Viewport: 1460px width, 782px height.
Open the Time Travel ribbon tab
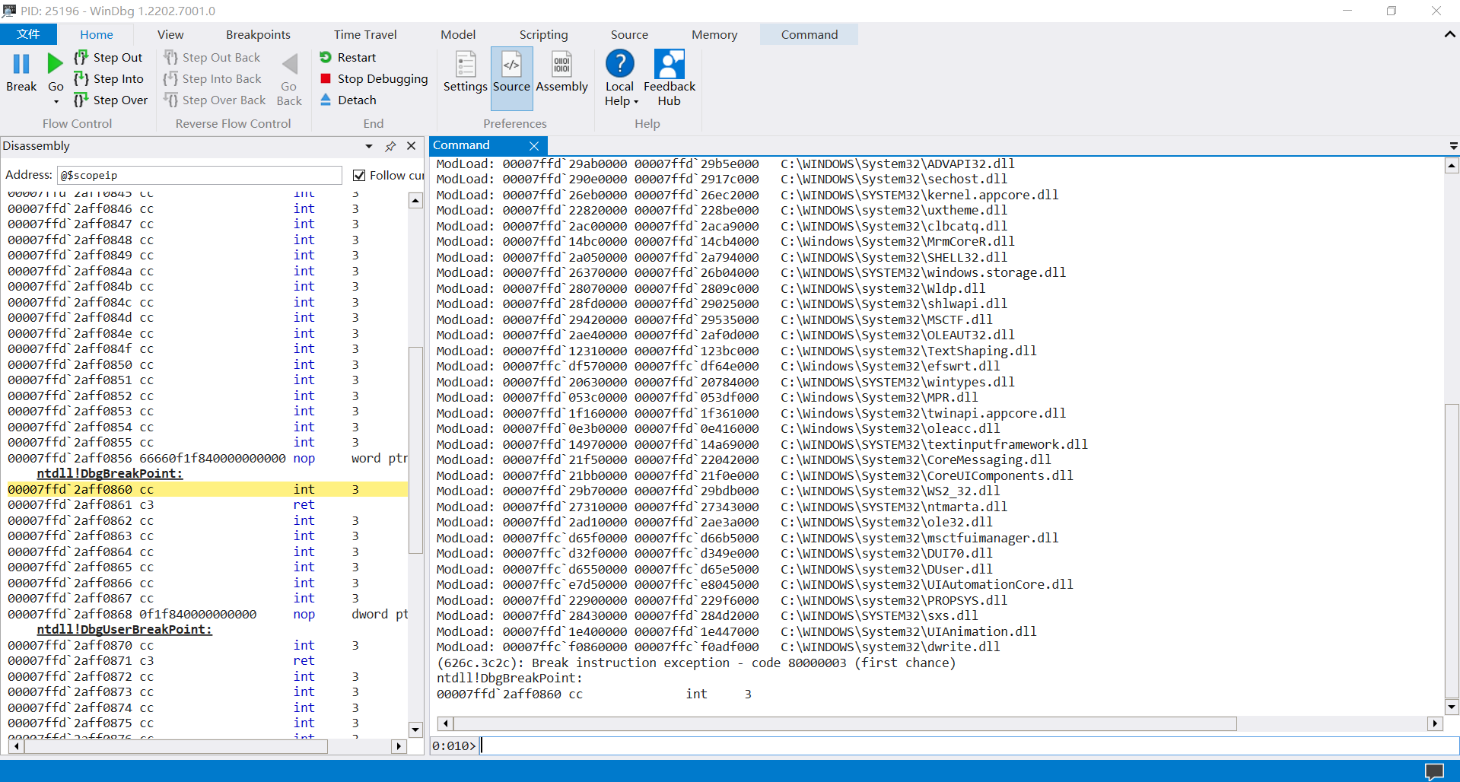365,34
